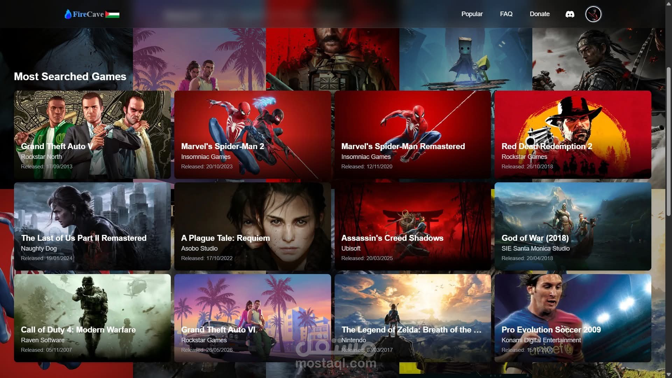
Task: Click Pro Evolution Soccer 2009 card
Action: coord(573,318)
